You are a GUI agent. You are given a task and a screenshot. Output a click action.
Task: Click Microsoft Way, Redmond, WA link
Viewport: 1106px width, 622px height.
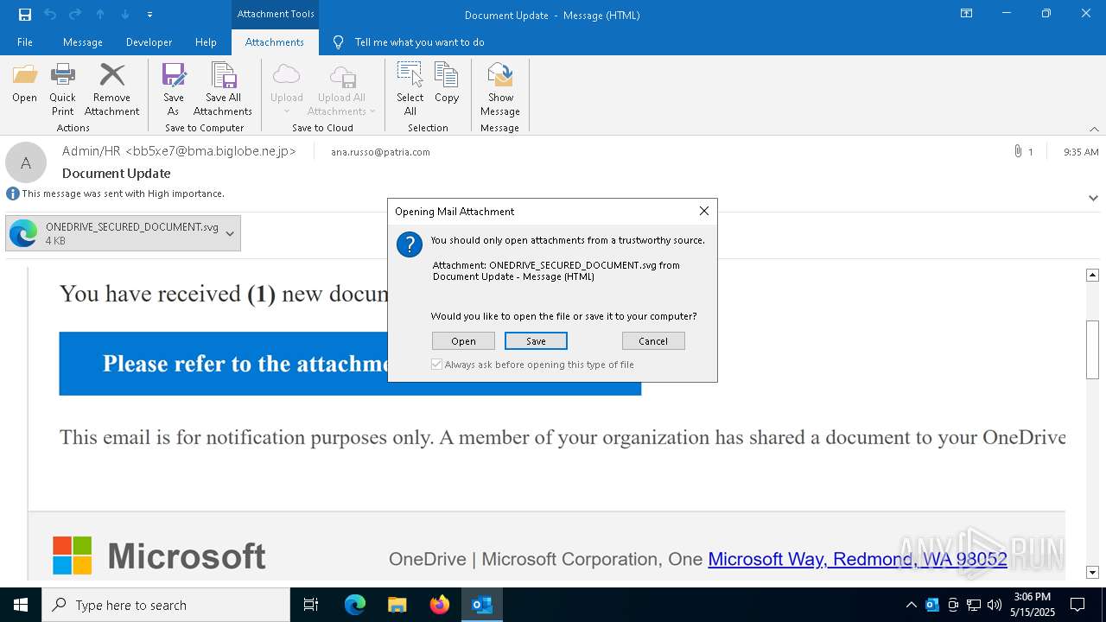tap(857, 559)
